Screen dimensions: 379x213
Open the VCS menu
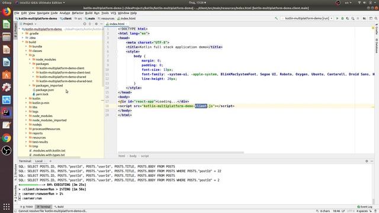pyautogui.click(x=113, y=13)
